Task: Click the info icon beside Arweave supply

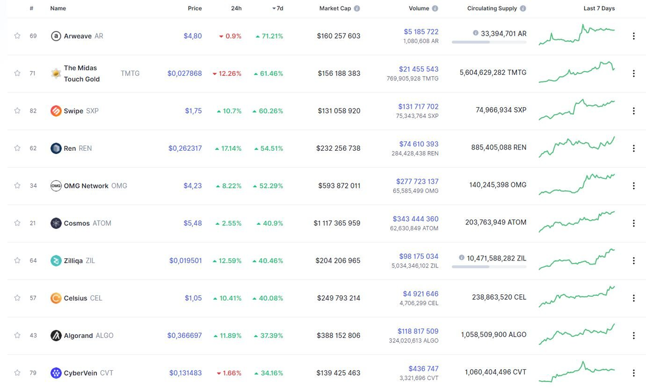Action: 475,33
